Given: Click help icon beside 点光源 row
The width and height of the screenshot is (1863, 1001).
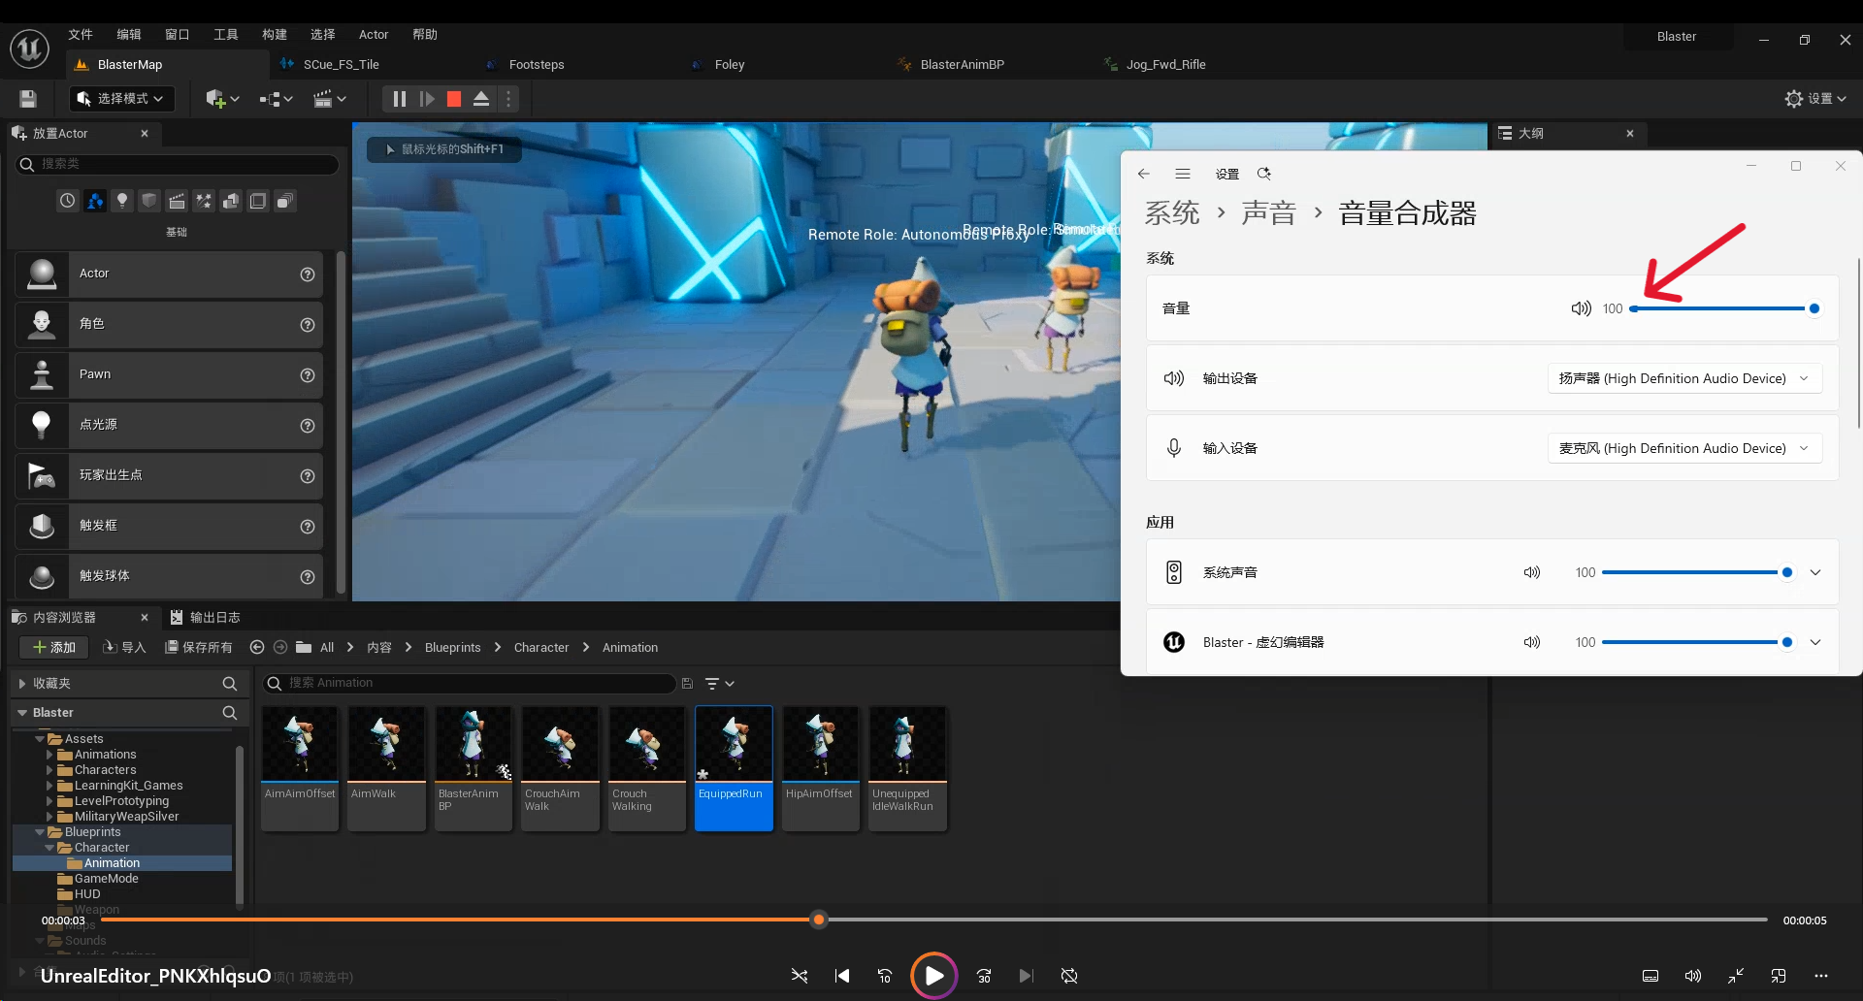Looking at the screenshot, I should pos(308,426).
